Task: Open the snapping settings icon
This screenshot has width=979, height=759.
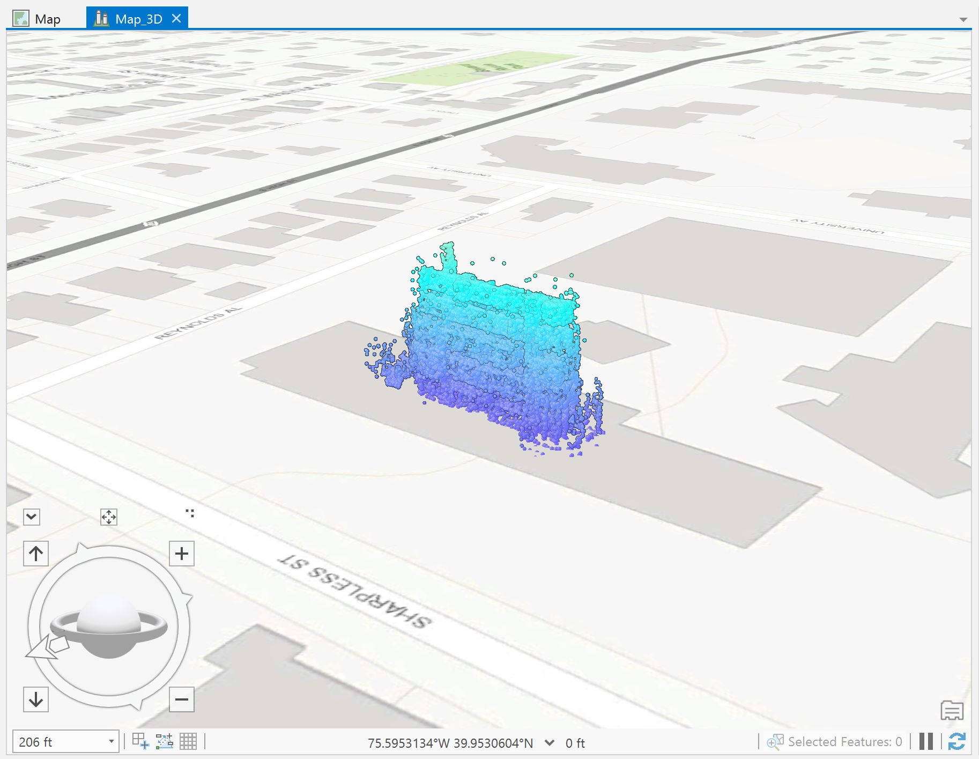Action: [x=140, y=742]
